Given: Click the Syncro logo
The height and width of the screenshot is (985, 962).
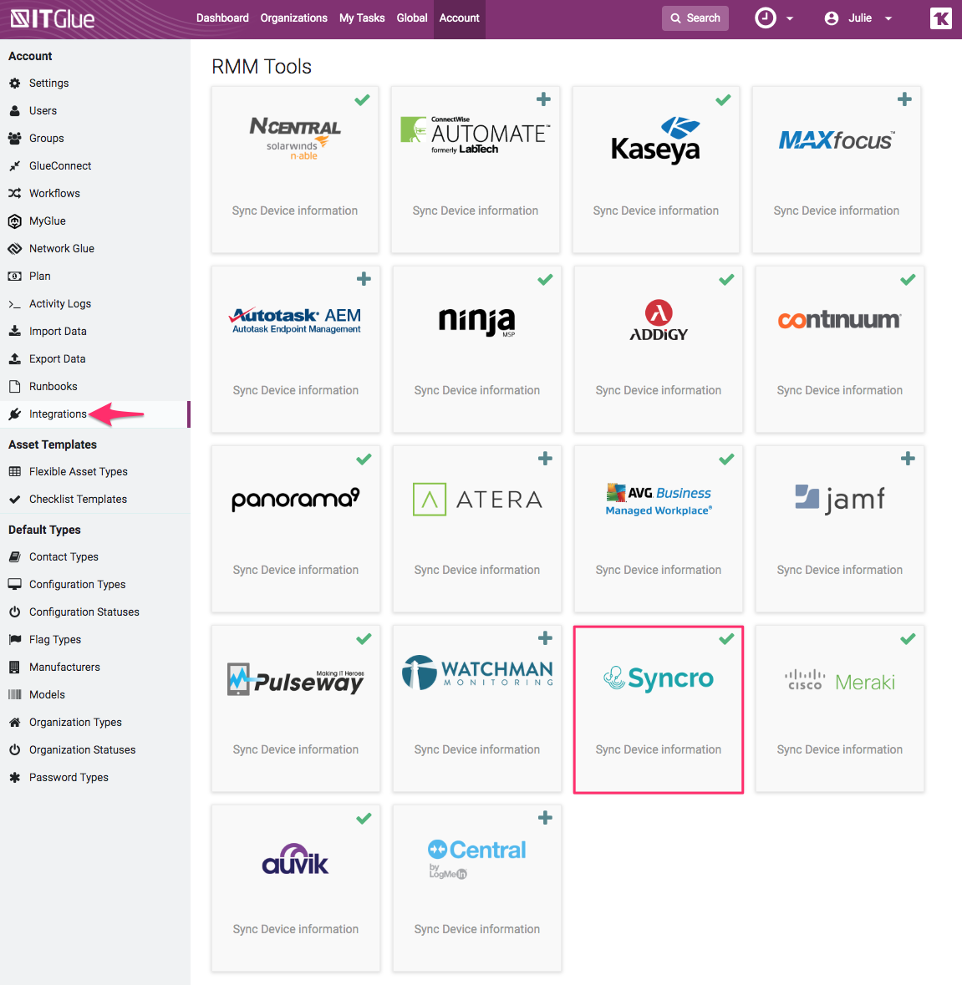Looking at the screenshot, I should 659,678.
